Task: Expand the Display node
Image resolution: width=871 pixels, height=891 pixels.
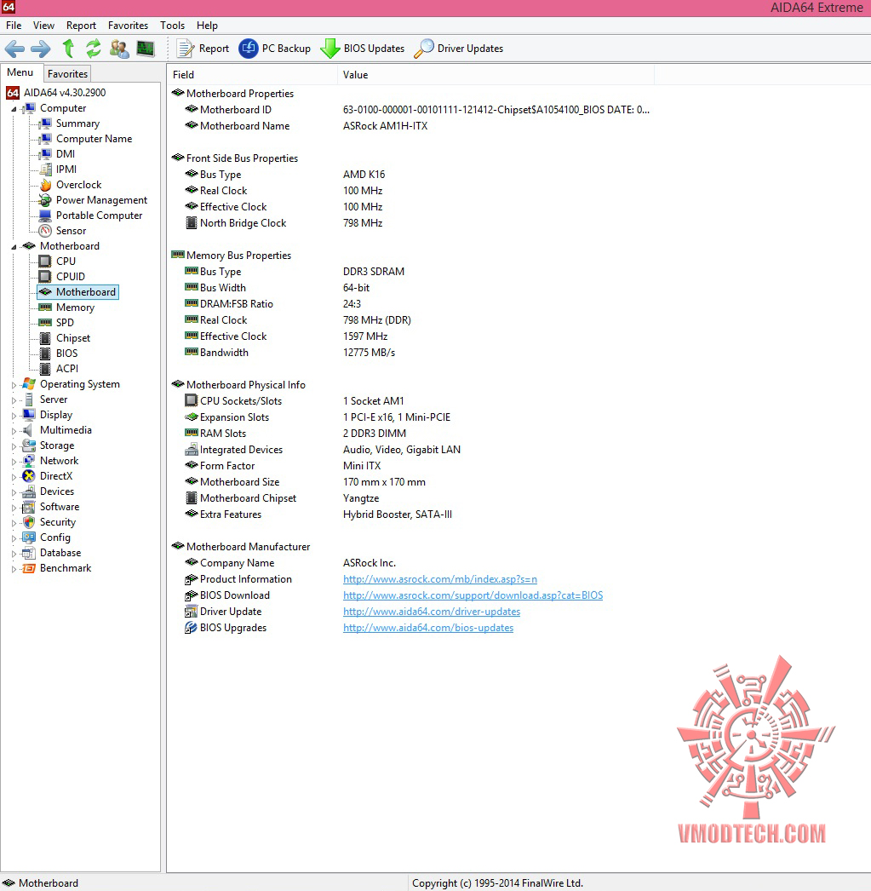Action: (x=14, y=416)
